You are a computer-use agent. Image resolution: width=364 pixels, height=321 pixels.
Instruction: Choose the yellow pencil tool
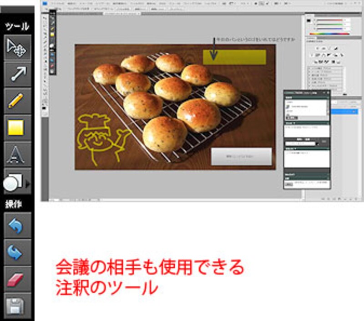pyautogui.click(x=17, y=101)
